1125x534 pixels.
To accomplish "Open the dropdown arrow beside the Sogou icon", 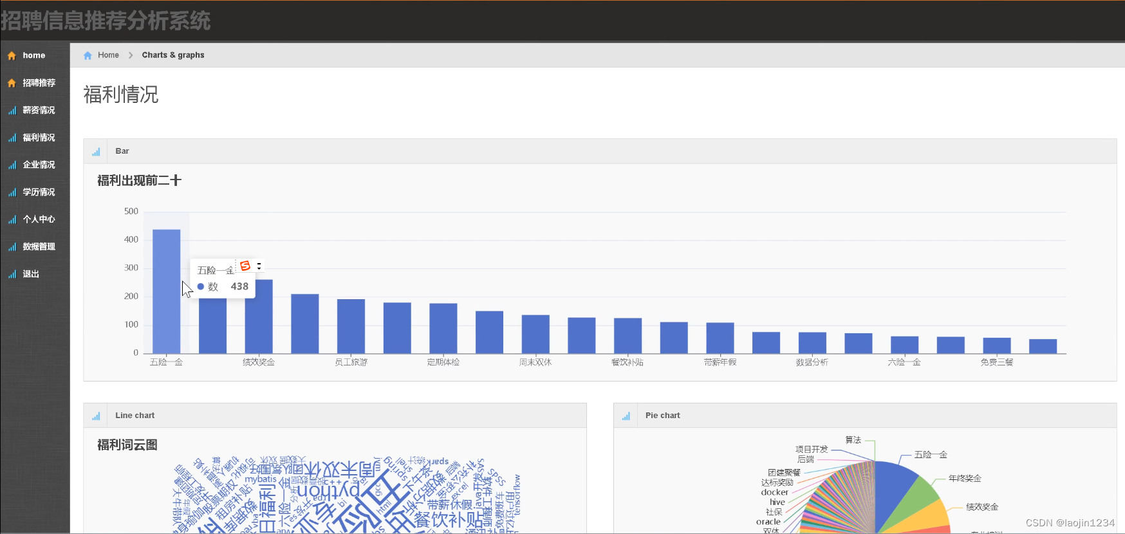I will pos(259,266).
